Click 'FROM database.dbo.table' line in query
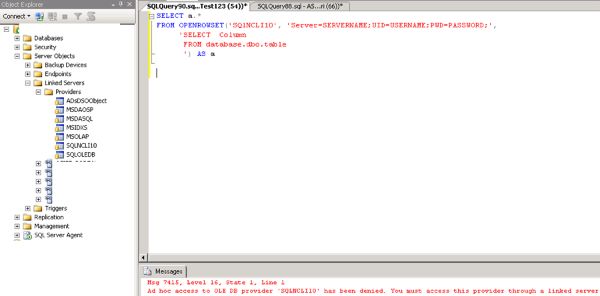 235,45
